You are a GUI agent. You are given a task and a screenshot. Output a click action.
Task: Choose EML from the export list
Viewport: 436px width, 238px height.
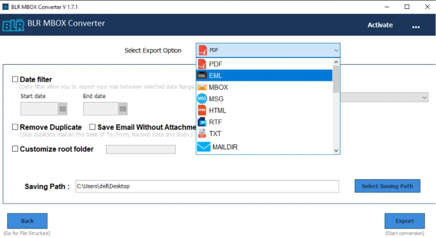click(264, 76)
